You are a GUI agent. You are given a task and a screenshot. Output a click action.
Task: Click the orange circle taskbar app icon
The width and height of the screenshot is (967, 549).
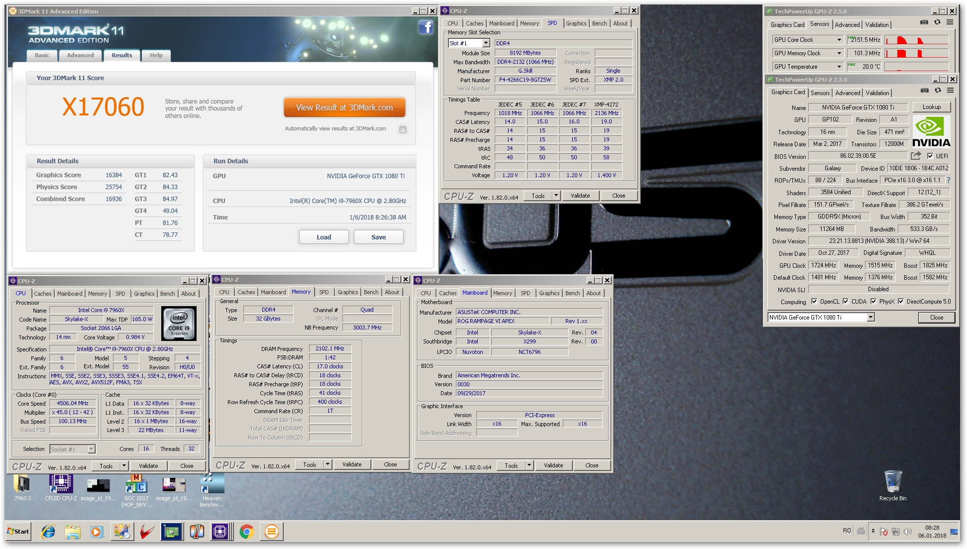[x=271, y=532]
